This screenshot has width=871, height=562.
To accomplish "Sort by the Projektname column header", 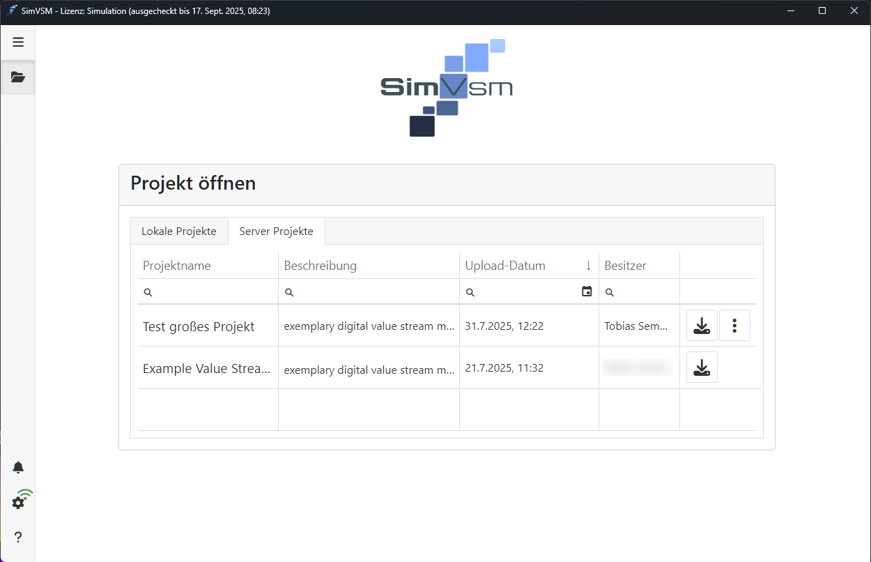I will [177, 266].
